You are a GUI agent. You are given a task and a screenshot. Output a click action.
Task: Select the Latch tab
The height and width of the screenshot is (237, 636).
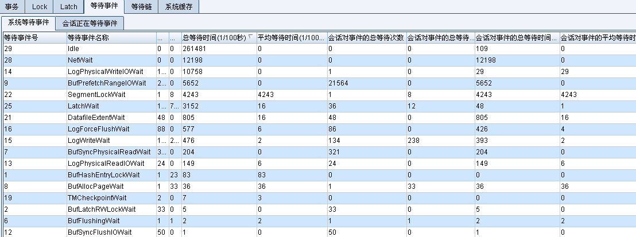[68, 7]
